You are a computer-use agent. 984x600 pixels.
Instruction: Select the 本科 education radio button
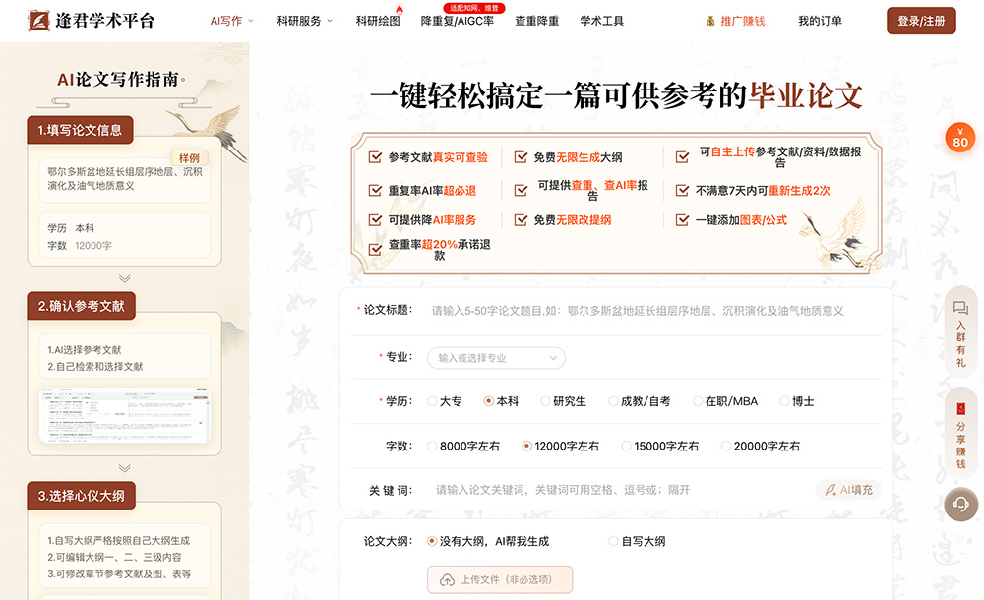pyautogui.click(x=488, y=401)
